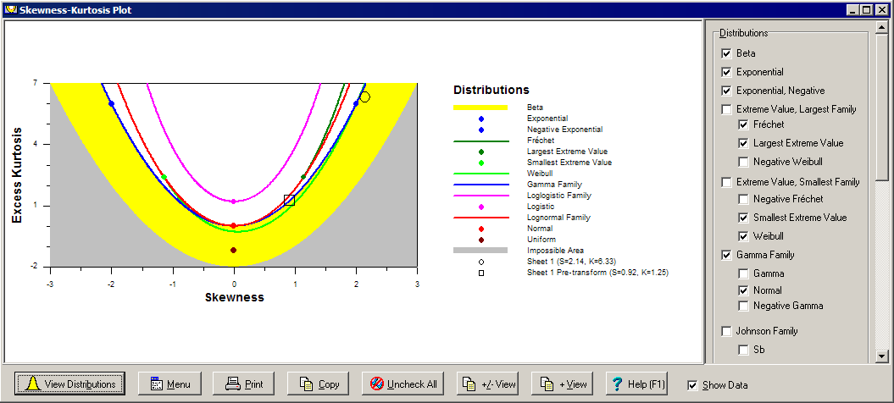Enable the Negative Fréchet checkbox

click(743, 200)
